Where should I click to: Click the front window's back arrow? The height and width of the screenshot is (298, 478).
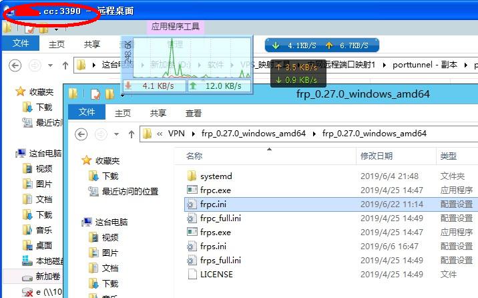click(x=81, y=134)
